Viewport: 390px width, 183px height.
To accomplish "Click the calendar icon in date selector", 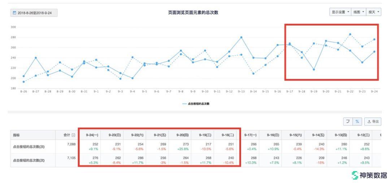I will click(x=14, y=13).
